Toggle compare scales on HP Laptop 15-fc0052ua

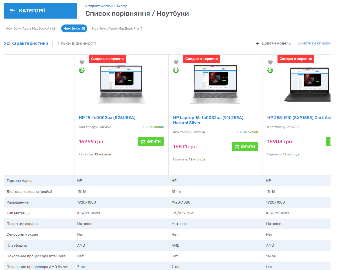point(176,70)
